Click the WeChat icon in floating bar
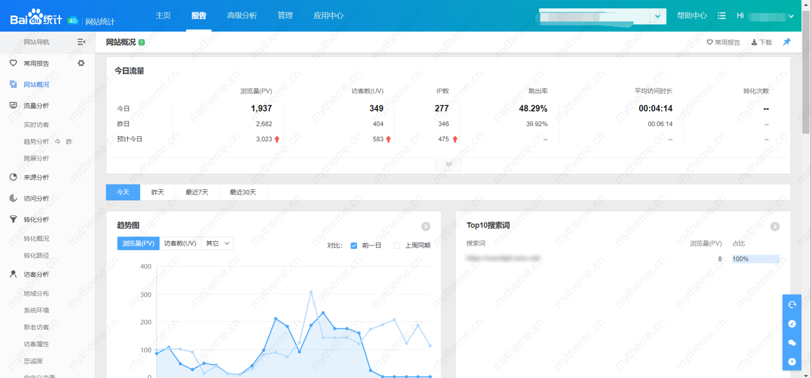This screenshot has width=811, height=378. (x=792, y=343)
